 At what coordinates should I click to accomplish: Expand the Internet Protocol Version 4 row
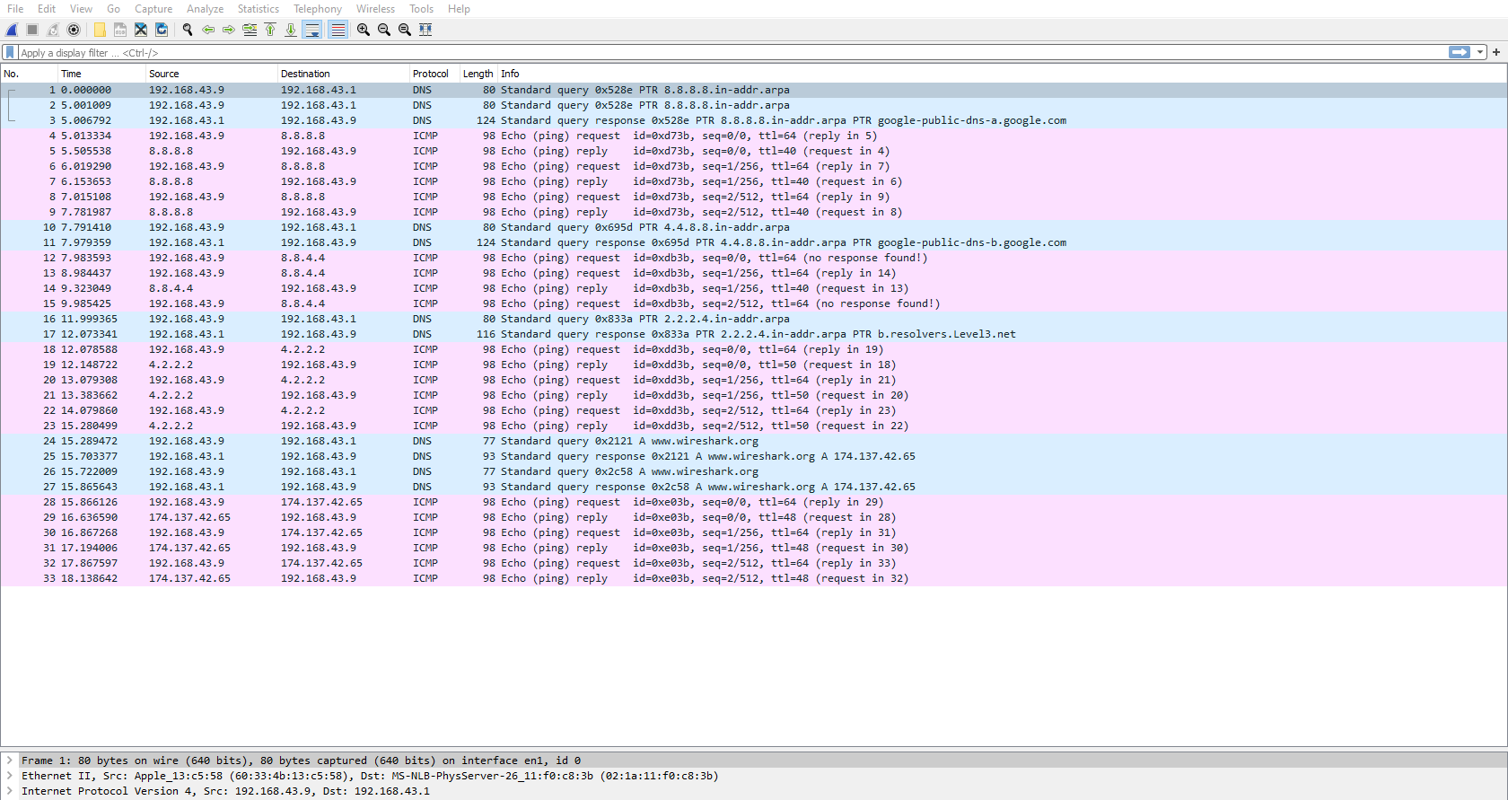[10, 791]
